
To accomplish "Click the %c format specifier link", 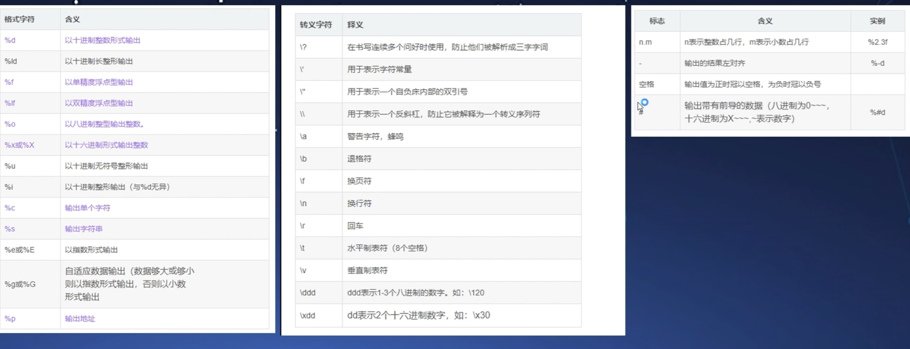I will (10, 208).
